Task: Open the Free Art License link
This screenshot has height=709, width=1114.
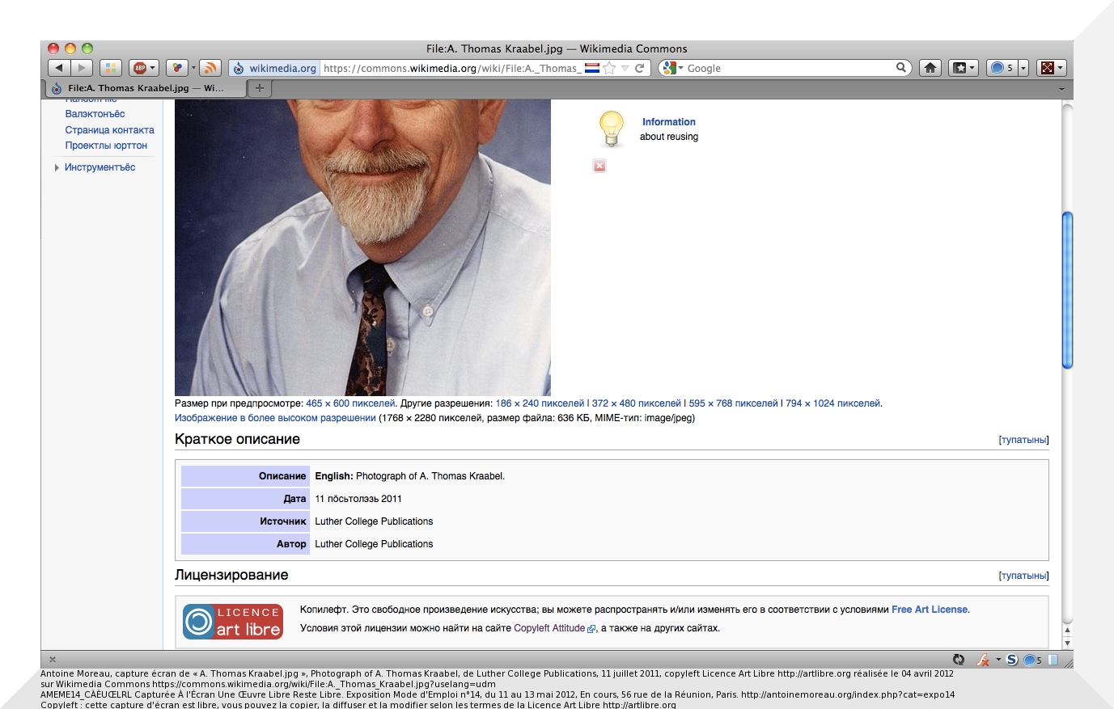Action: tap(930, 610)
